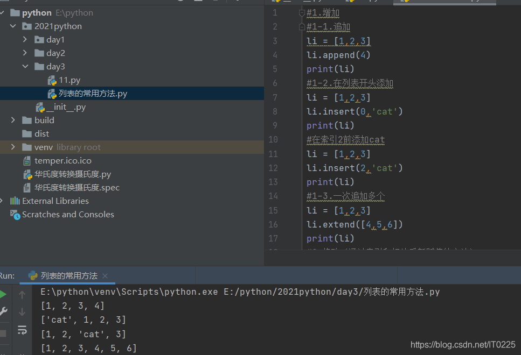Collapse the day3 folder
This screenshot has width=521, height=355.
tap(25, 66)
